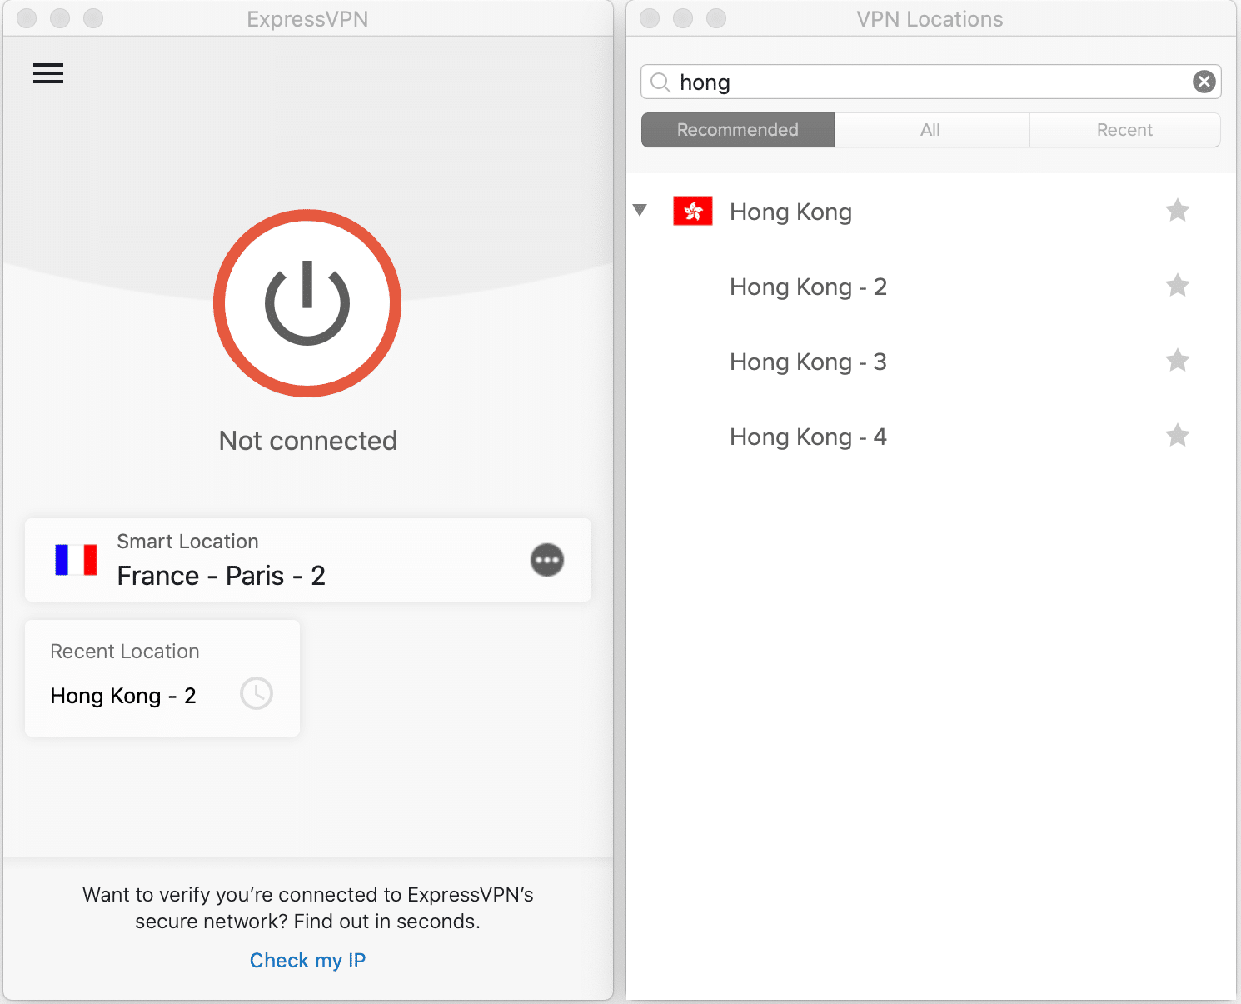
Task: Click the clock icon in Recent Location
Action: (x=257, y=693)
